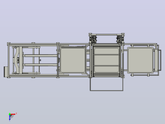
Task: Select the open rectangular frame extending below the conveyor
Action: click(107, 84)
